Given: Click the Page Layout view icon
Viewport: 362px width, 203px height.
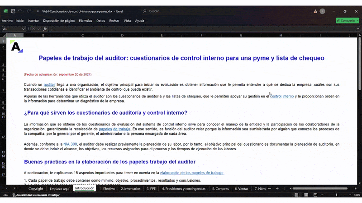Looking at the screenshot, I should pyautogui.click(x=306, y=195).
